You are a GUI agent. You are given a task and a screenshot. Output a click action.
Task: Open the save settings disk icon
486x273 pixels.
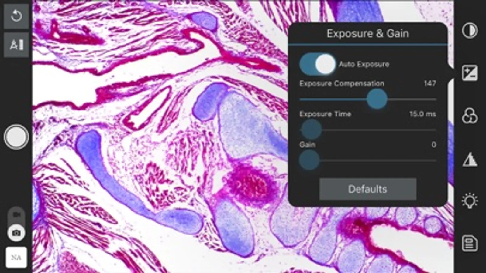point(470,244)
